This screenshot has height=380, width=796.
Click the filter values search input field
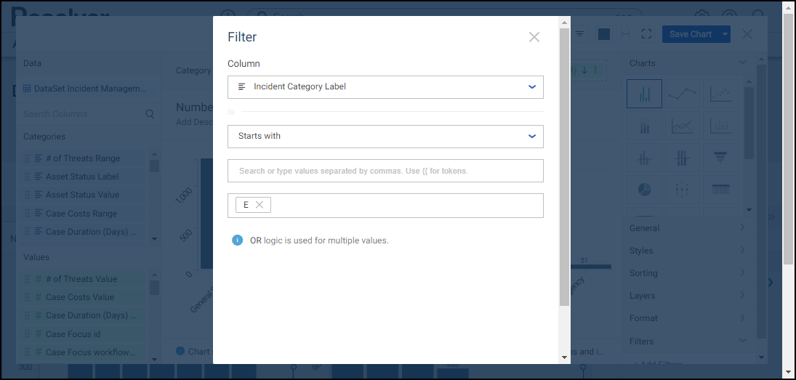[x=385, y=171]
